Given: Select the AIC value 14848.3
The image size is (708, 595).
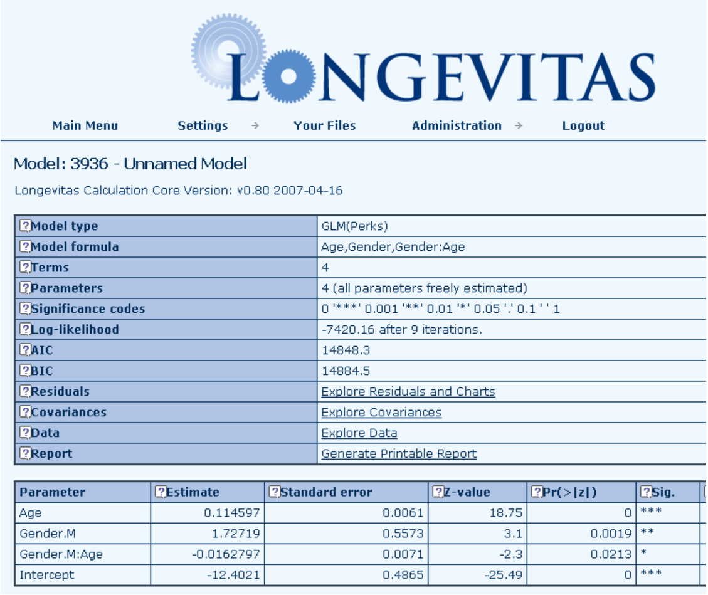Looking at the screenshot, I should [346, 350].
